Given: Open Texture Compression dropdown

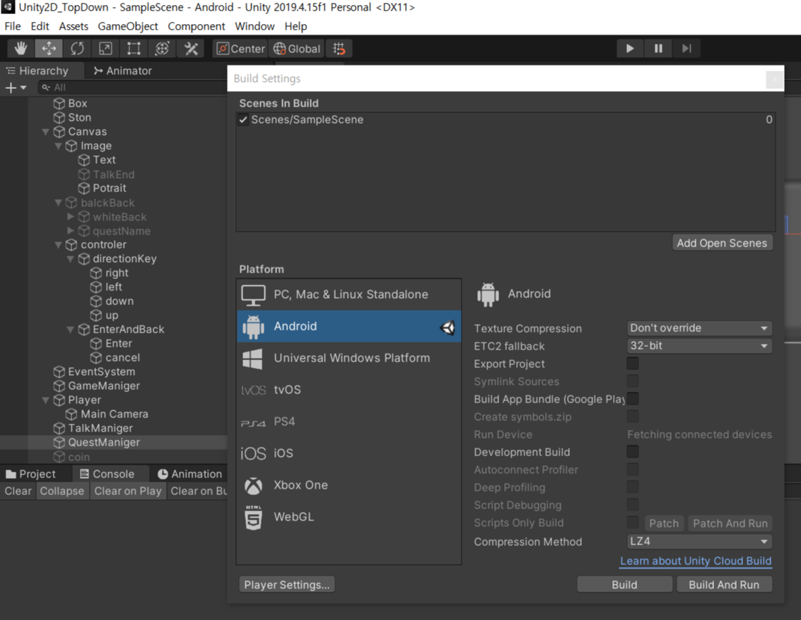Looking at the screenshot, I should [698, 328].
